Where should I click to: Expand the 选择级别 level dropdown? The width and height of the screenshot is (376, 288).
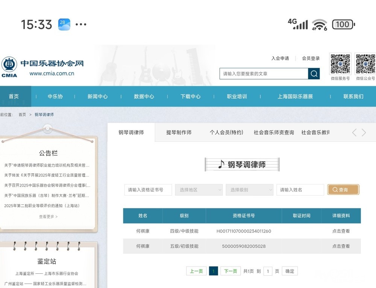[x=249, y=190]
